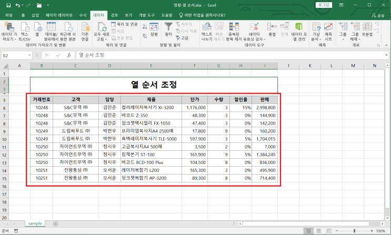The height and width of the screenshot is (235, 391).
Task: Click the cell containing 2,998,800
Action: [x=265, y=108]
